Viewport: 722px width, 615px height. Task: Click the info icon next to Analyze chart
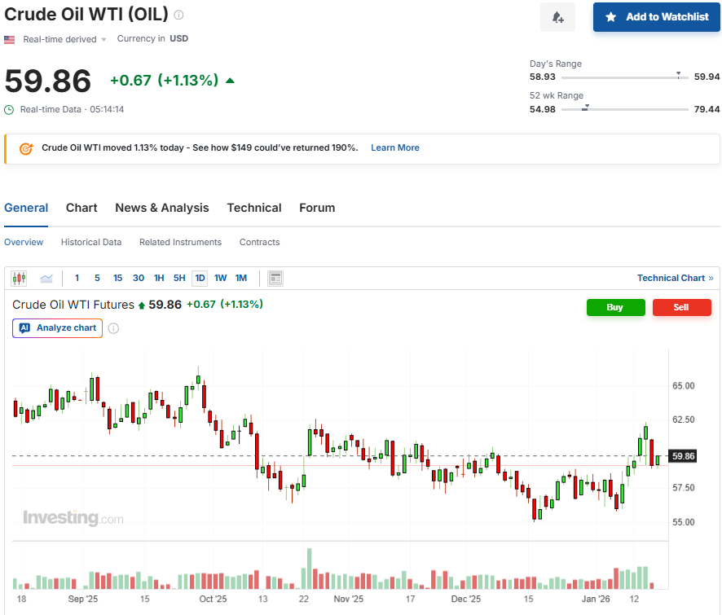tap(113, 328)
